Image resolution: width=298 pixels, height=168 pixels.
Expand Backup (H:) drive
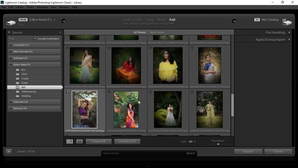[11, 108]
